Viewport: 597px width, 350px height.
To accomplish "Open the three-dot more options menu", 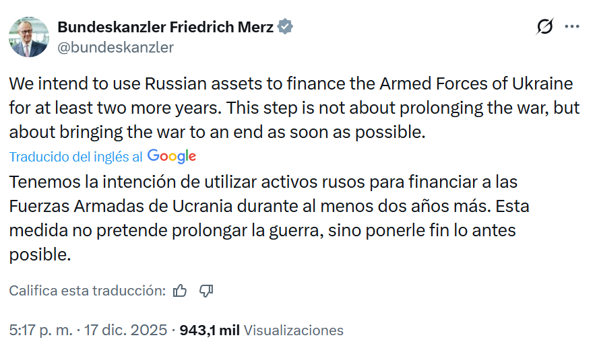I will tap(571, 27).
